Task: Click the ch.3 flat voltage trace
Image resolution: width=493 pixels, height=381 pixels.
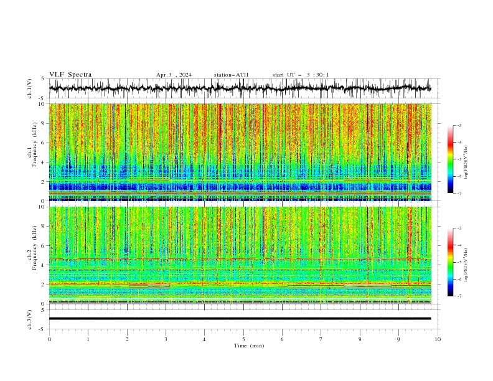Action: [x=240, y=319]
